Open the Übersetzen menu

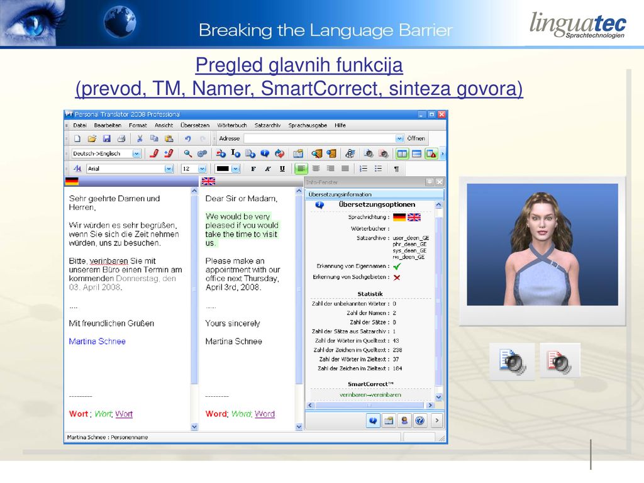pos(195,125)
